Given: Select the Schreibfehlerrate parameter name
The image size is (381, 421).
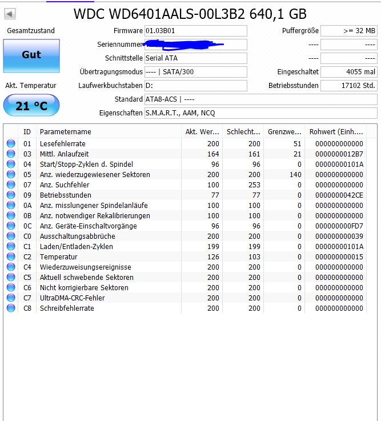Looking at the screenshot, I should 67,308.
